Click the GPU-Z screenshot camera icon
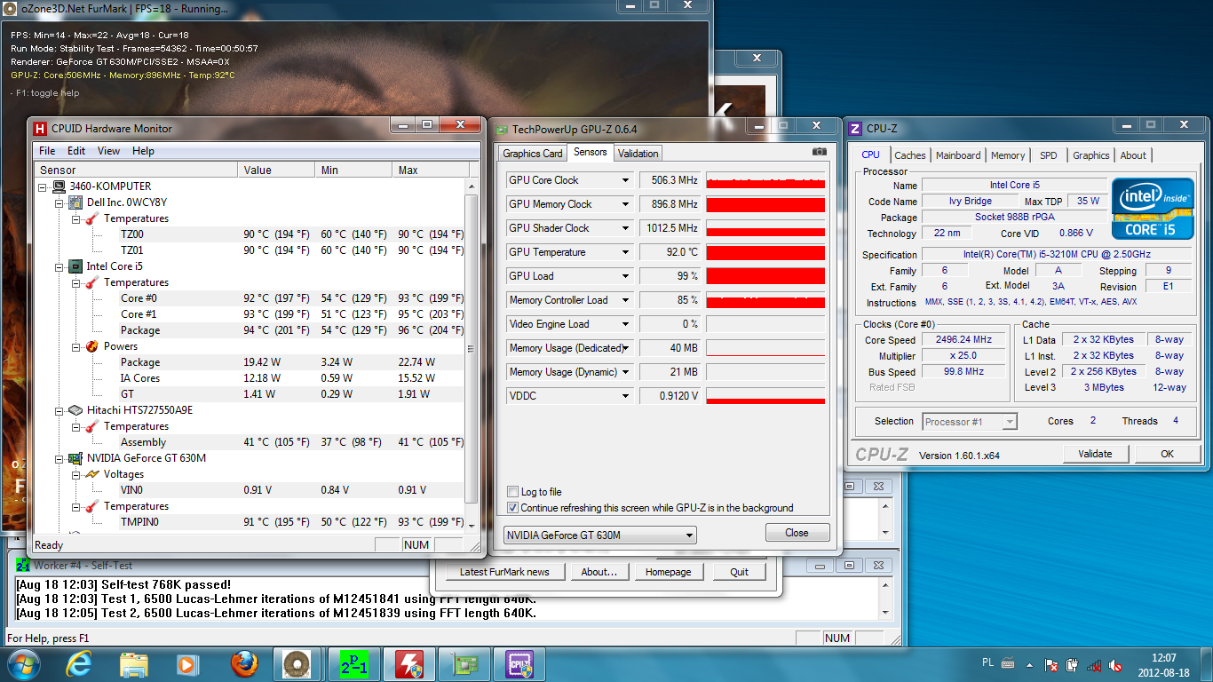Image resolution: width=1213 pixels, height=682 pixels. 819,153
